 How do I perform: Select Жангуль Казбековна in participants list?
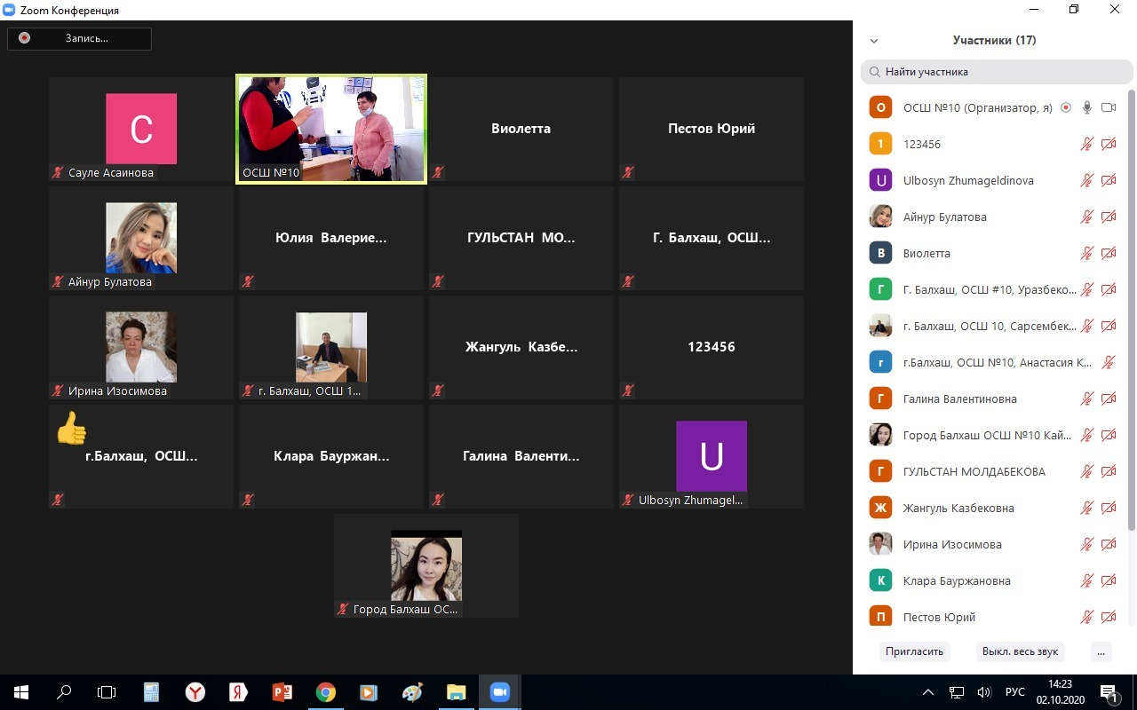click(958, 508)
